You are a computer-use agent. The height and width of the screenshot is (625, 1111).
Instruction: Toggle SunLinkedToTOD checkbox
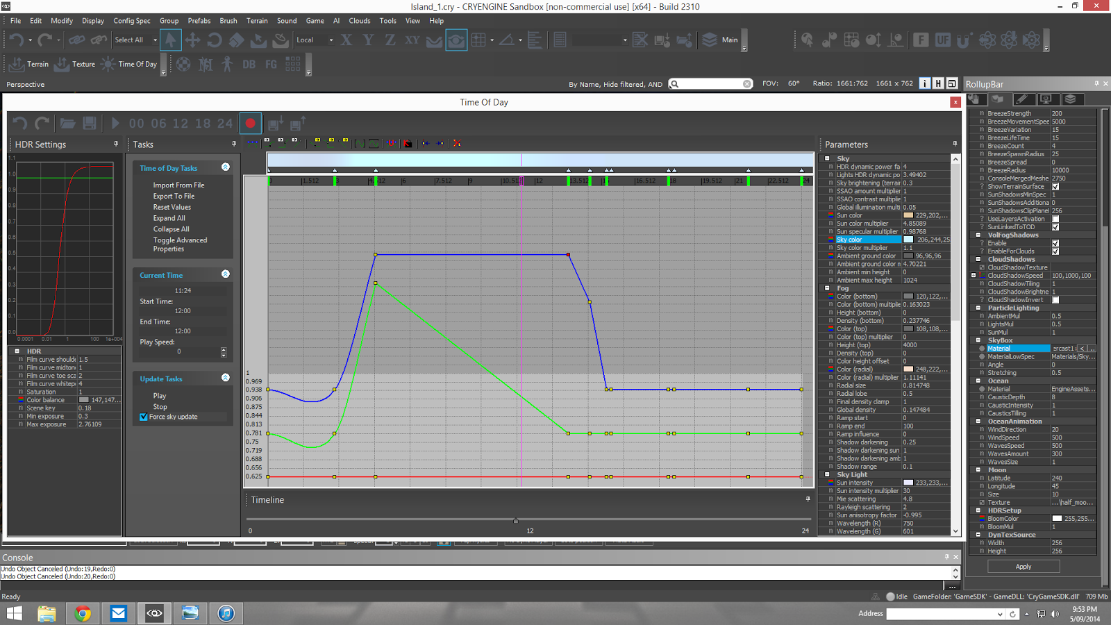pyautogui.click(x=1055, y=227)
